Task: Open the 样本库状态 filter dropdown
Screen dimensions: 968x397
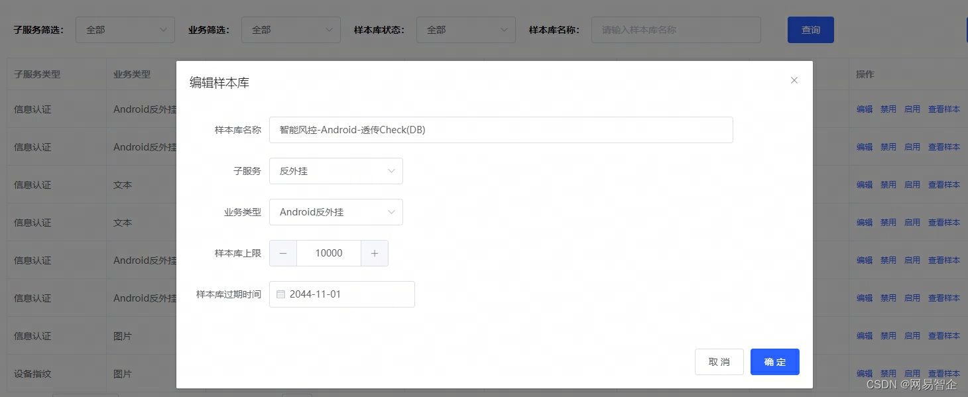Action: click(466, 30)
